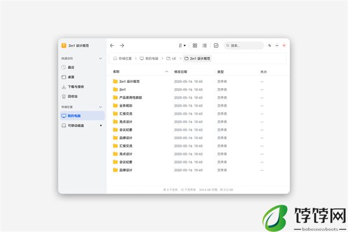
Task: Switch to grid icon view
Action: click(195, 45)
